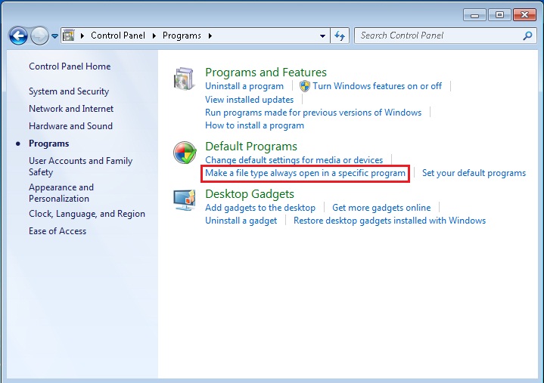Click Add gadgets to the desktop
This screenshot has height=383, width=544.
pos(260,208)
